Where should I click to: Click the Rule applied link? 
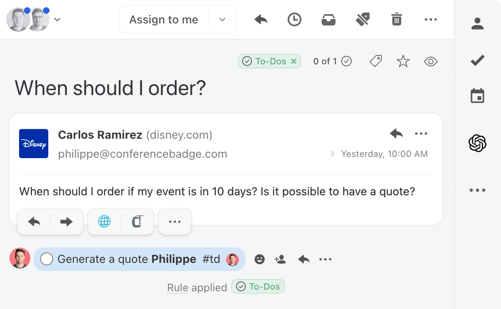coord(197,287)
